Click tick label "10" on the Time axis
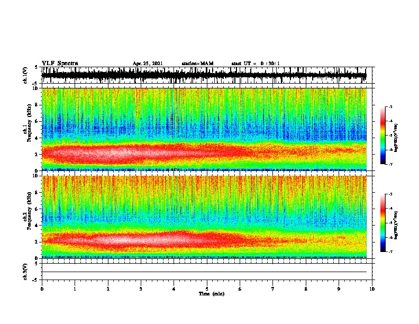 click(x=372, y=289)
